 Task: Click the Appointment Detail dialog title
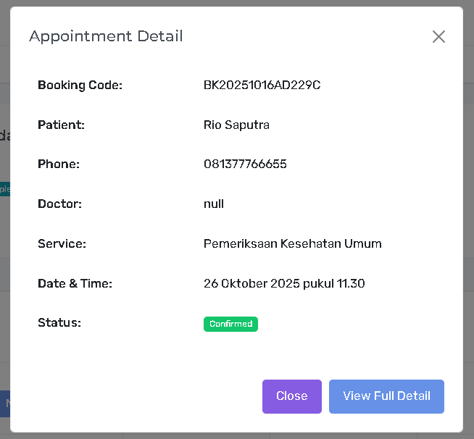click(106, 36)
